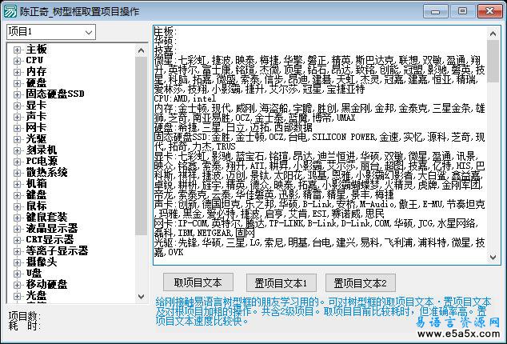
Task: Close the 树型框取置项目操作 window
Action: 490,12
